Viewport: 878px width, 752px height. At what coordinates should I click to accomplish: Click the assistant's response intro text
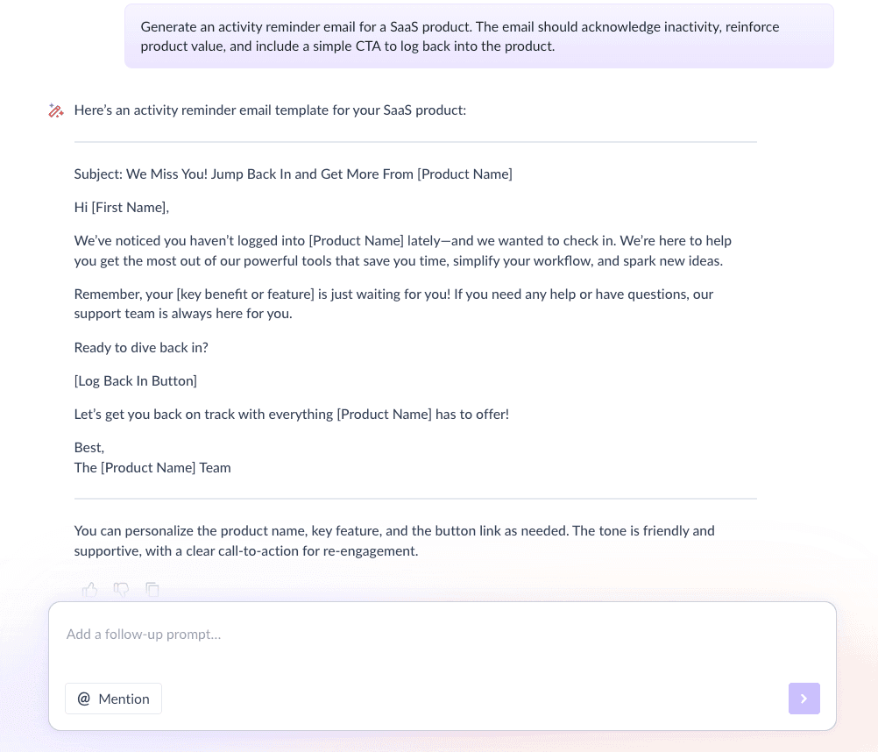(x=270, y=110)
